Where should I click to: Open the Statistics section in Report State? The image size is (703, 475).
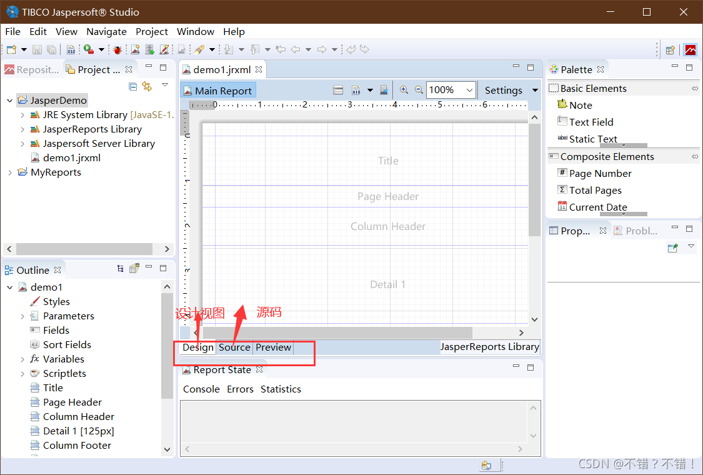[281, 389]
